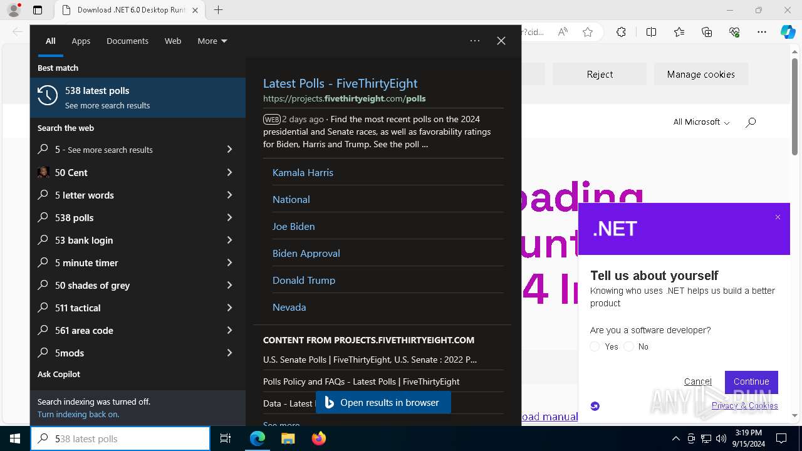Open the Edge profile avatar icon
Image resolution: width=802 pixels, height=451 pixels.
(14, 10)
